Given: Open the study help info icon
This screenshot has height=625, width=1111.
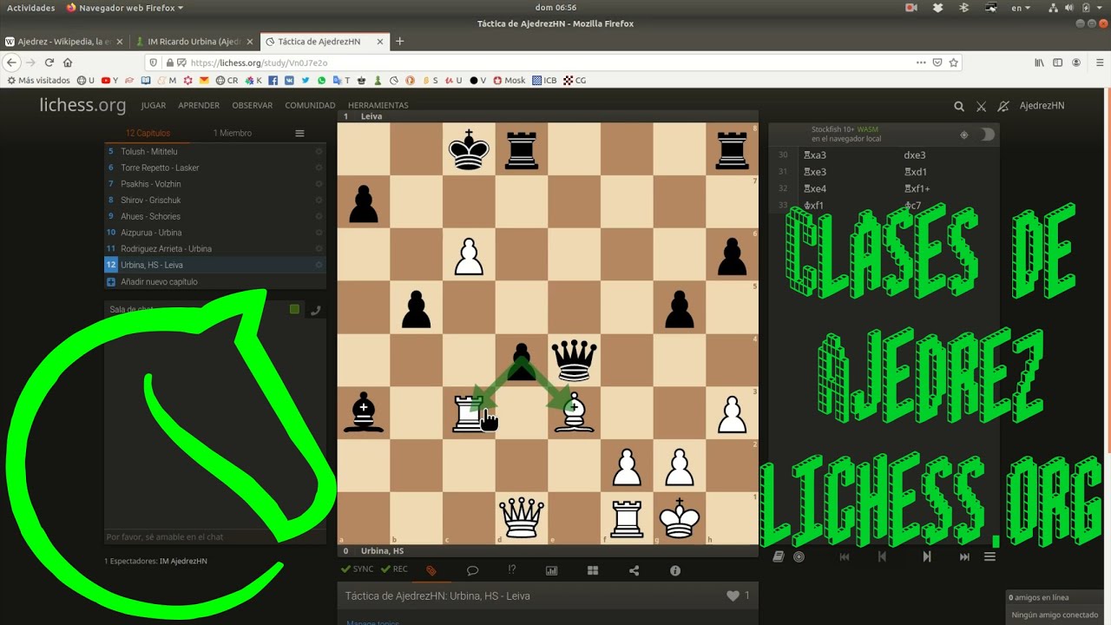Looking at the screenshot, I should point(675,570).
